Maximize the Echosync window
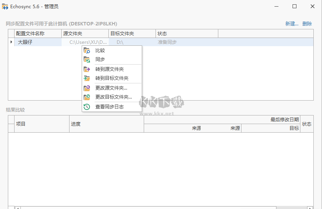This screenshot has width=322, height=209. click(295, 7)
